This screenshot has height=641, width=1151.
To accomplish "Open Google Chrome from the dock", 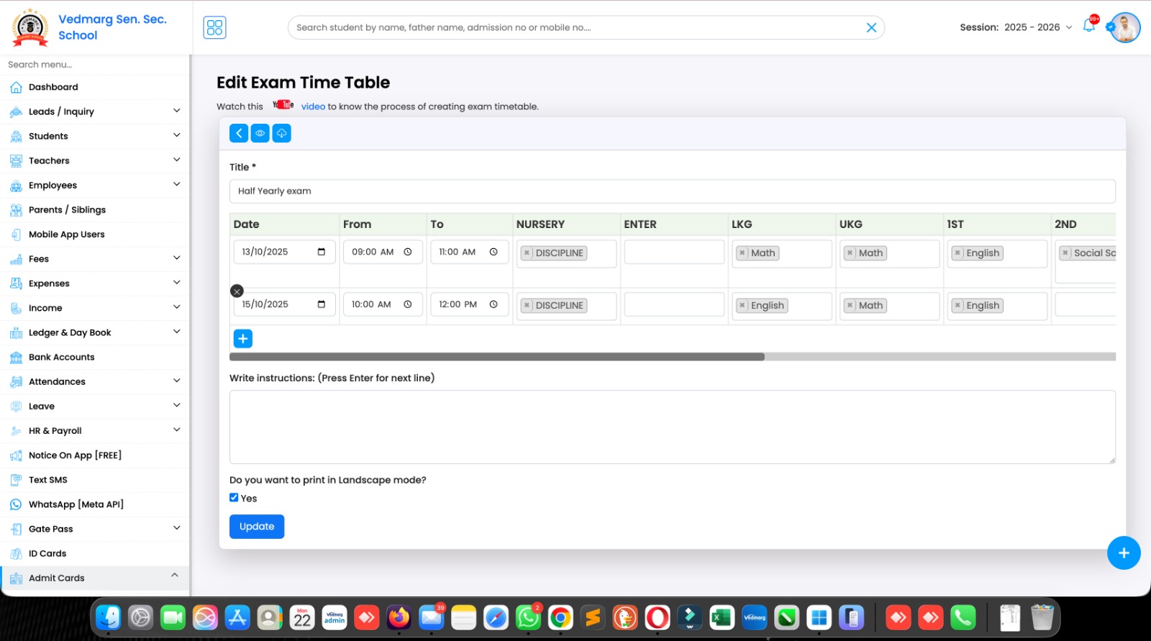I will pos(560,617).
